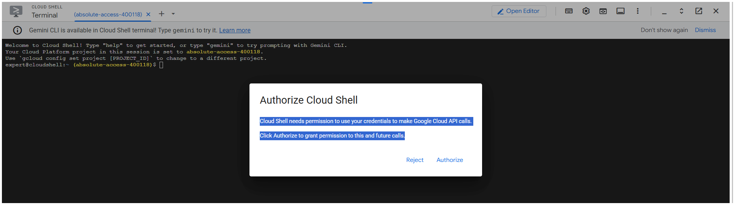The width and height of the screenshot is (735, 205).
Task: Click the Terminal heading label
Action: (x=44, y=15)
